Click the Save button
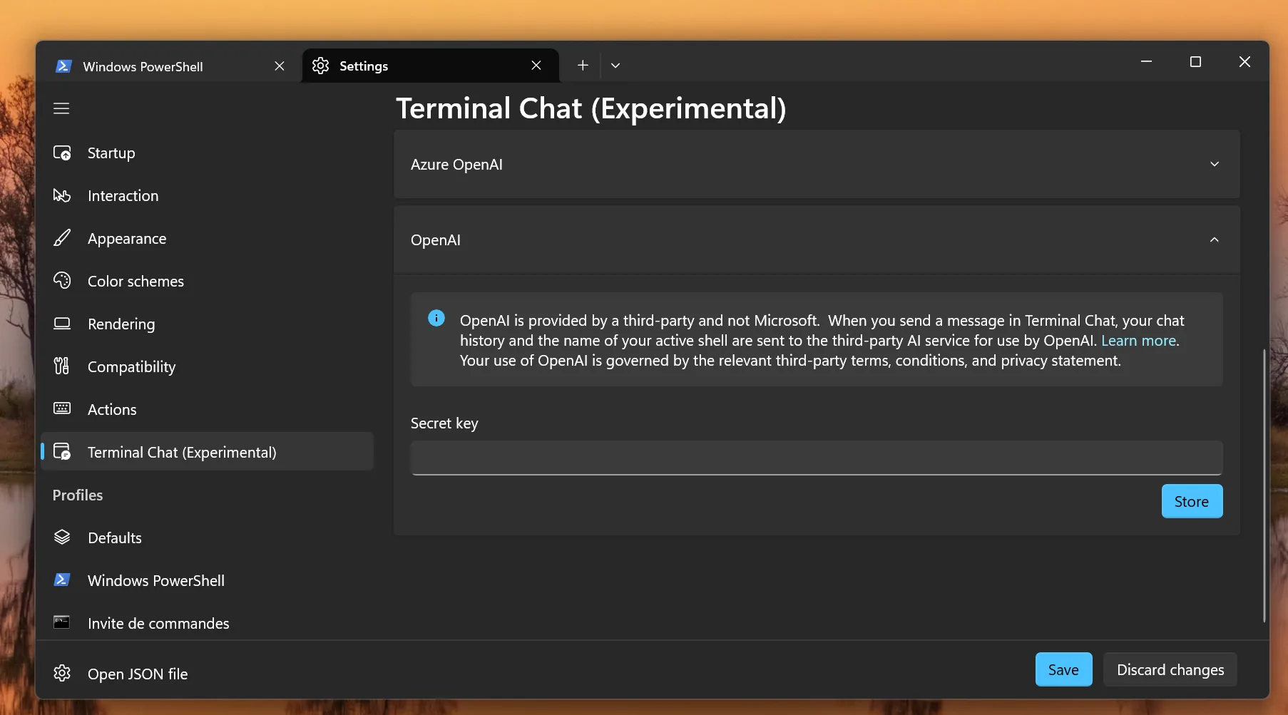The width and height of the screenshot is (1288, 715). [1063, 669]
